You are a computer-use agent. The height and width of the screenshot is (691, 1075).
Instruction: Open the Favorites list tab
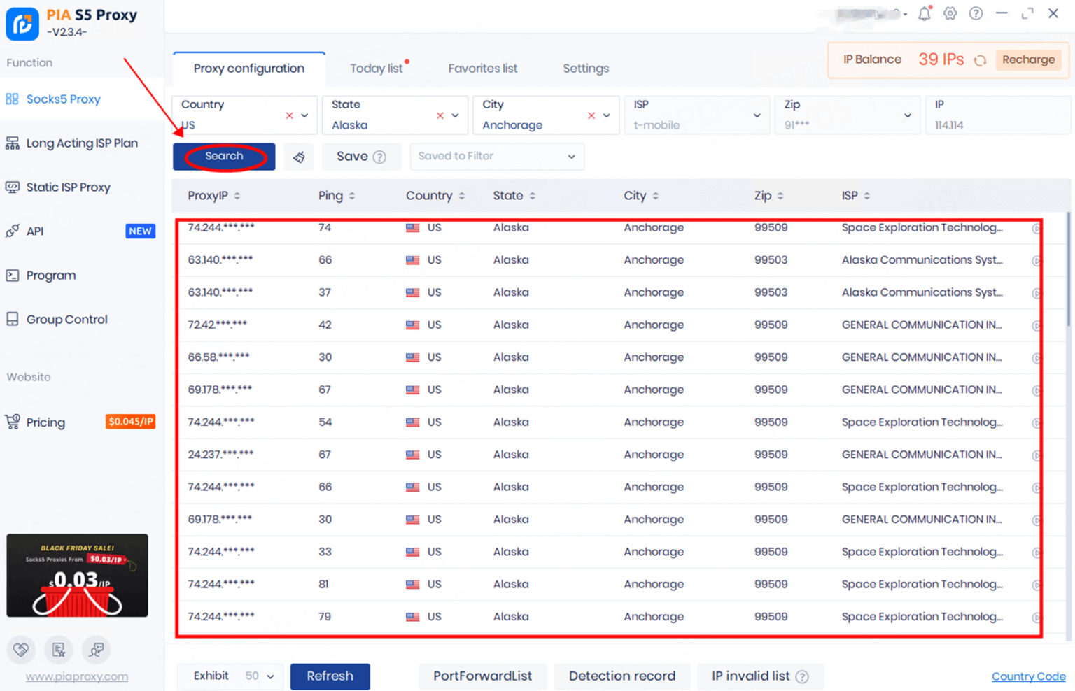[x=482, y=68]
